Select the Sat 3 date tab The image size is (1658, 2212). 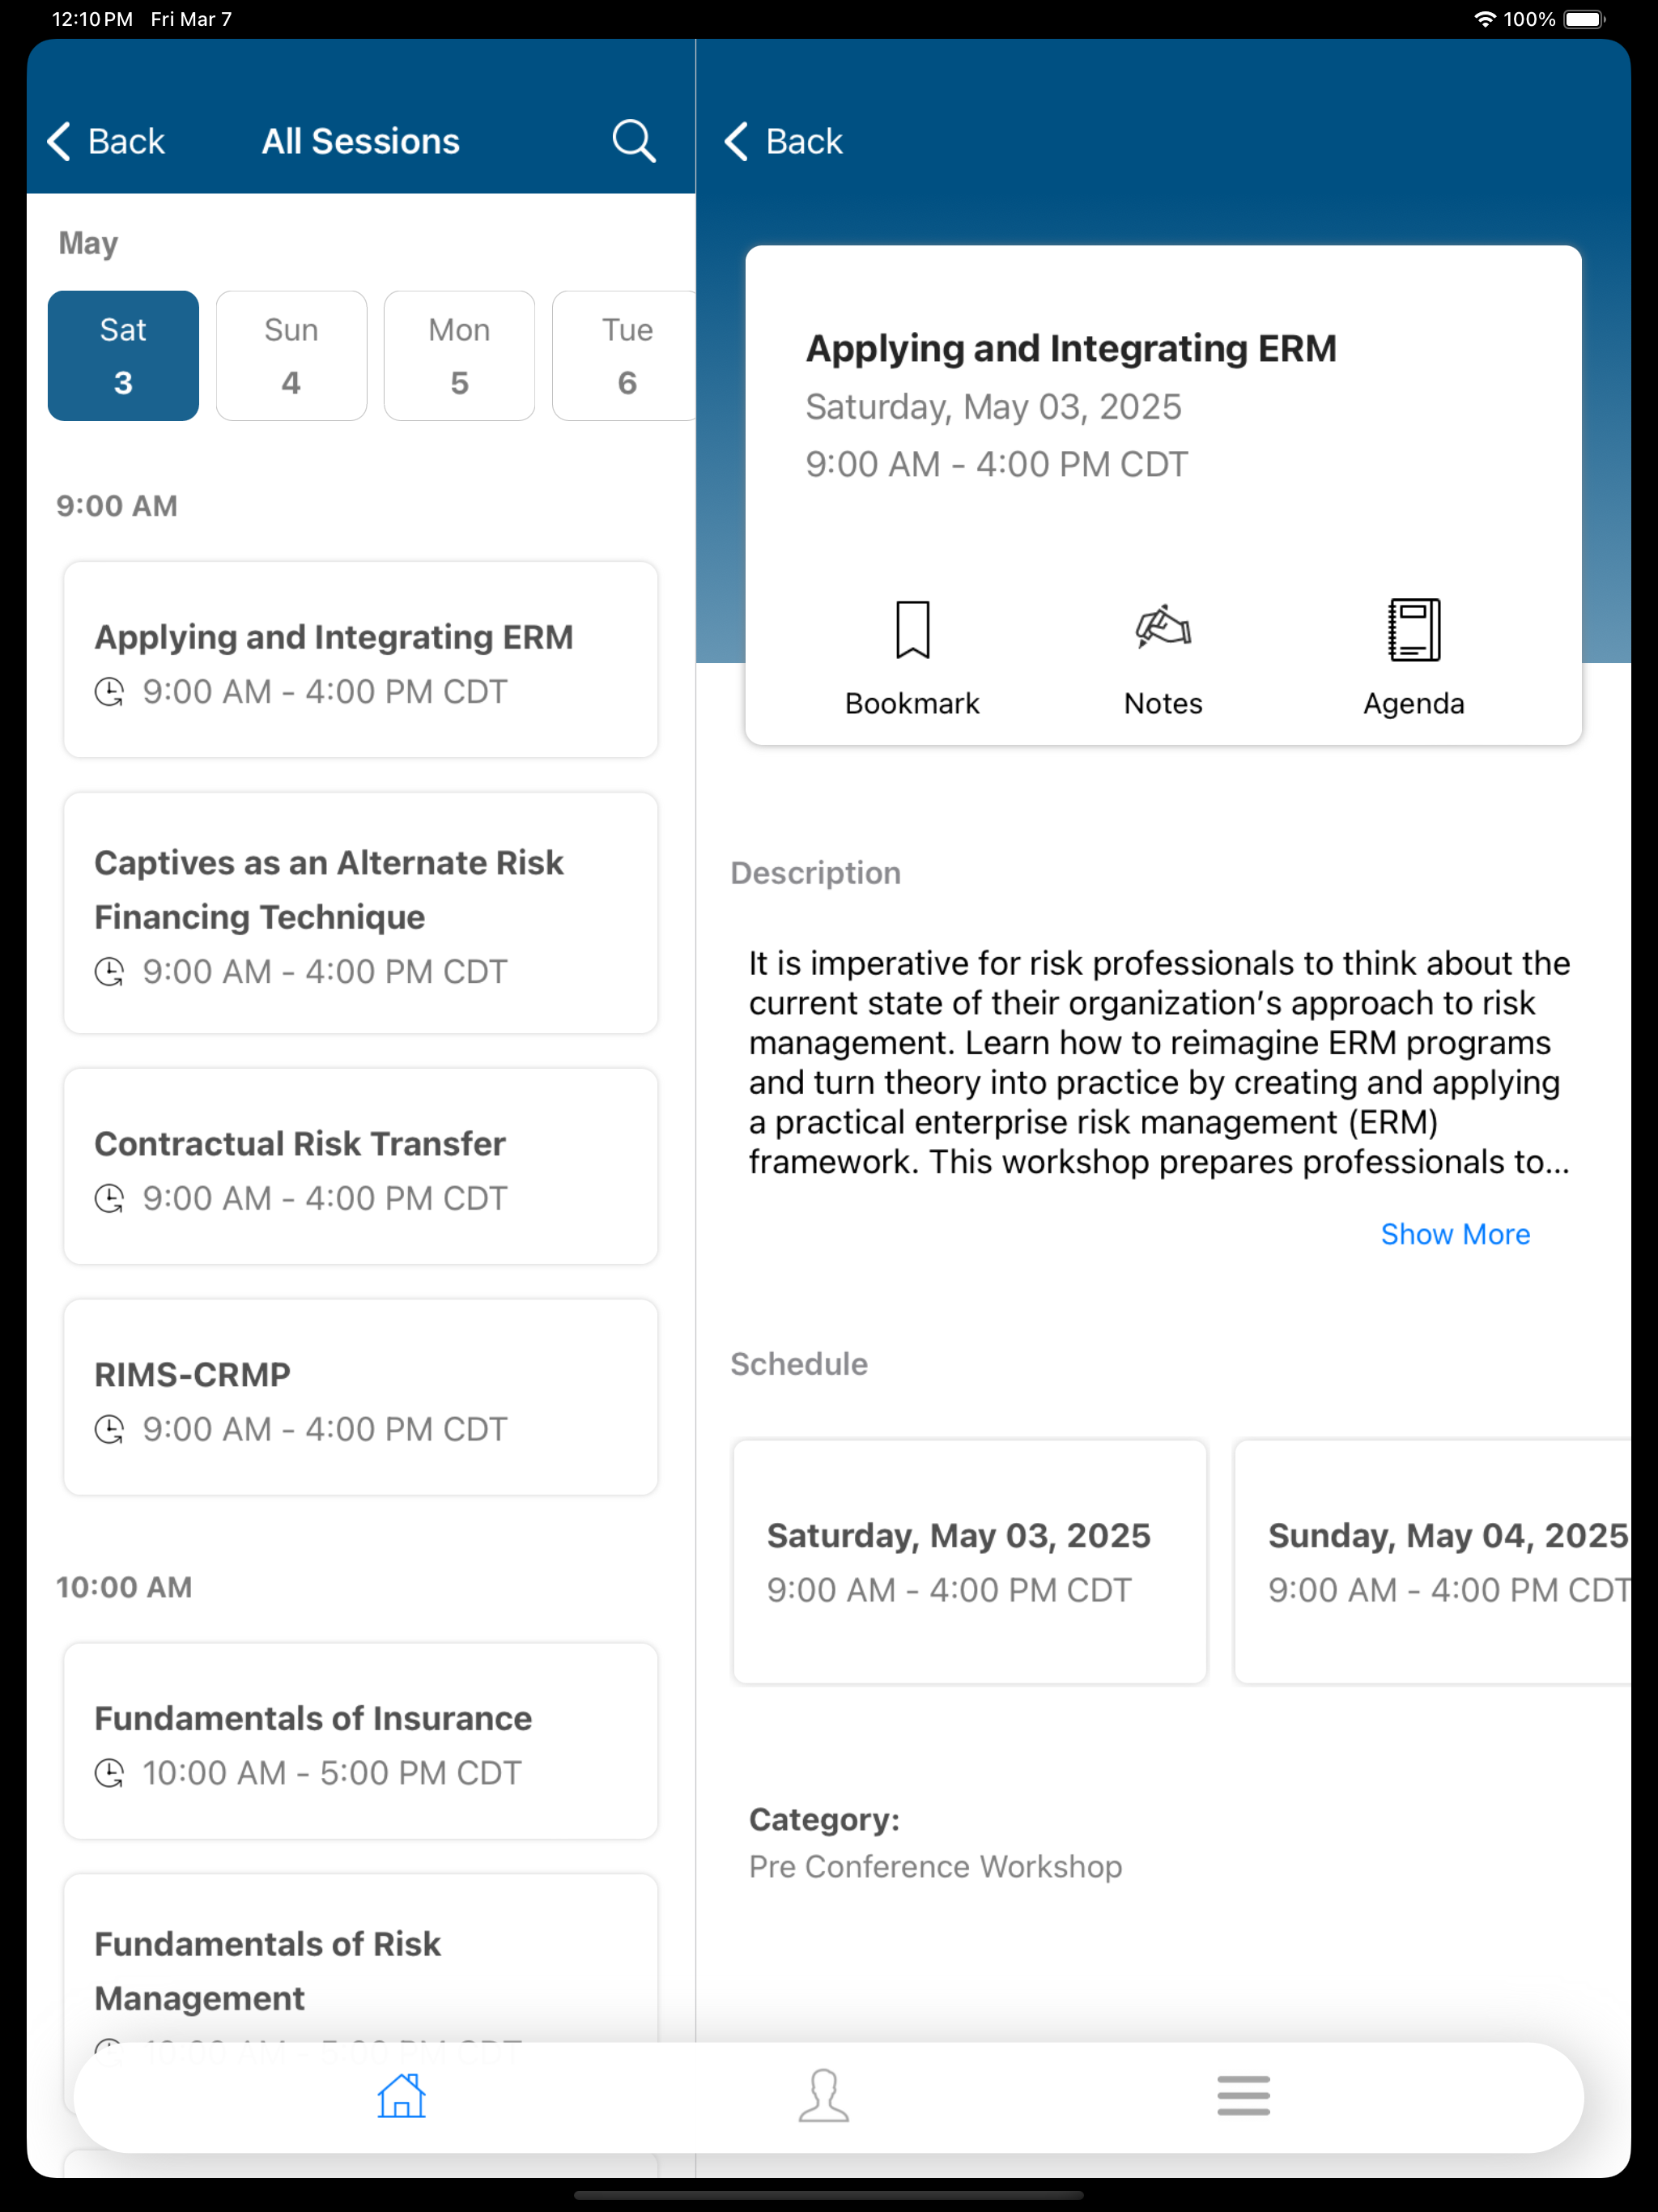(x=123, y=356)
